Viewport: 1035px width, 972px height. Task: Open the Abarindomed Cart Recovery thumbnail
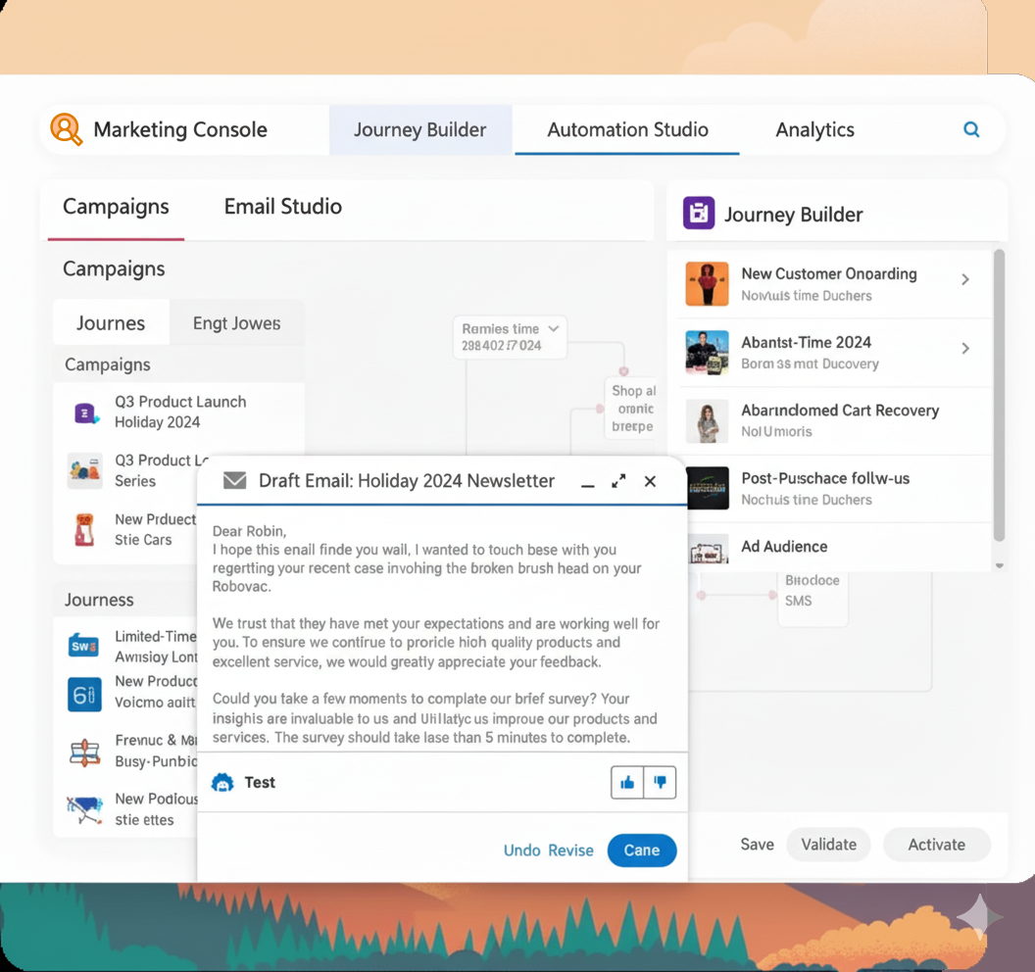pos(707,421)
